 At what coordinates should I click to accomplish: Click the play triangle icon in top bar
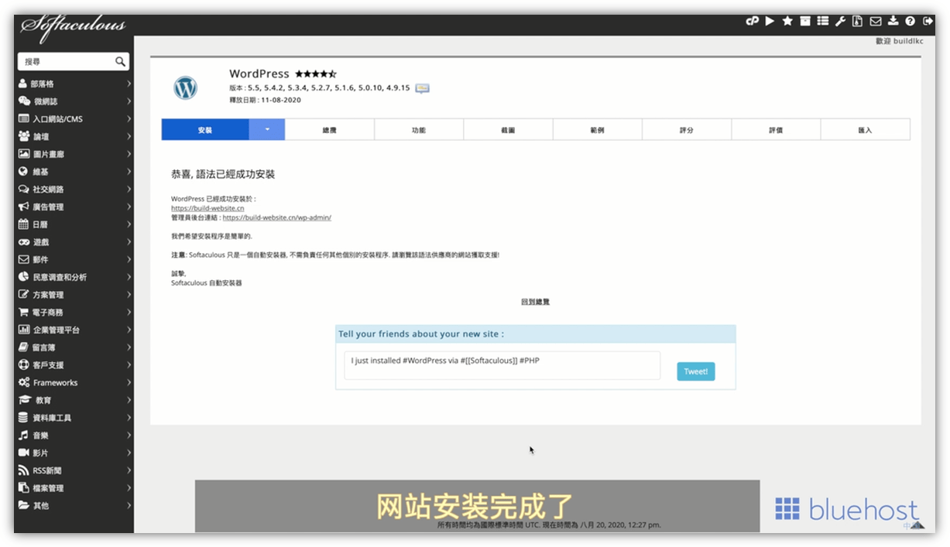(770, 22)
